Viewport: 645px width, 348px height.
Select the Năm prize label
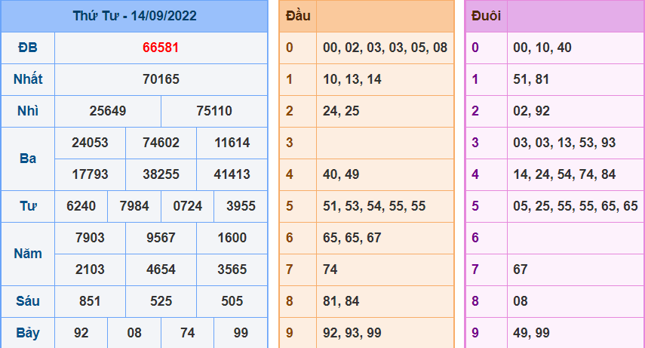(x=28, y=254)
